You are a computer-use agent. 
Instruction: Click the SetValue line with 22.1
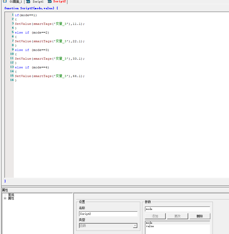pyautogui.click(x=50, y=41)
